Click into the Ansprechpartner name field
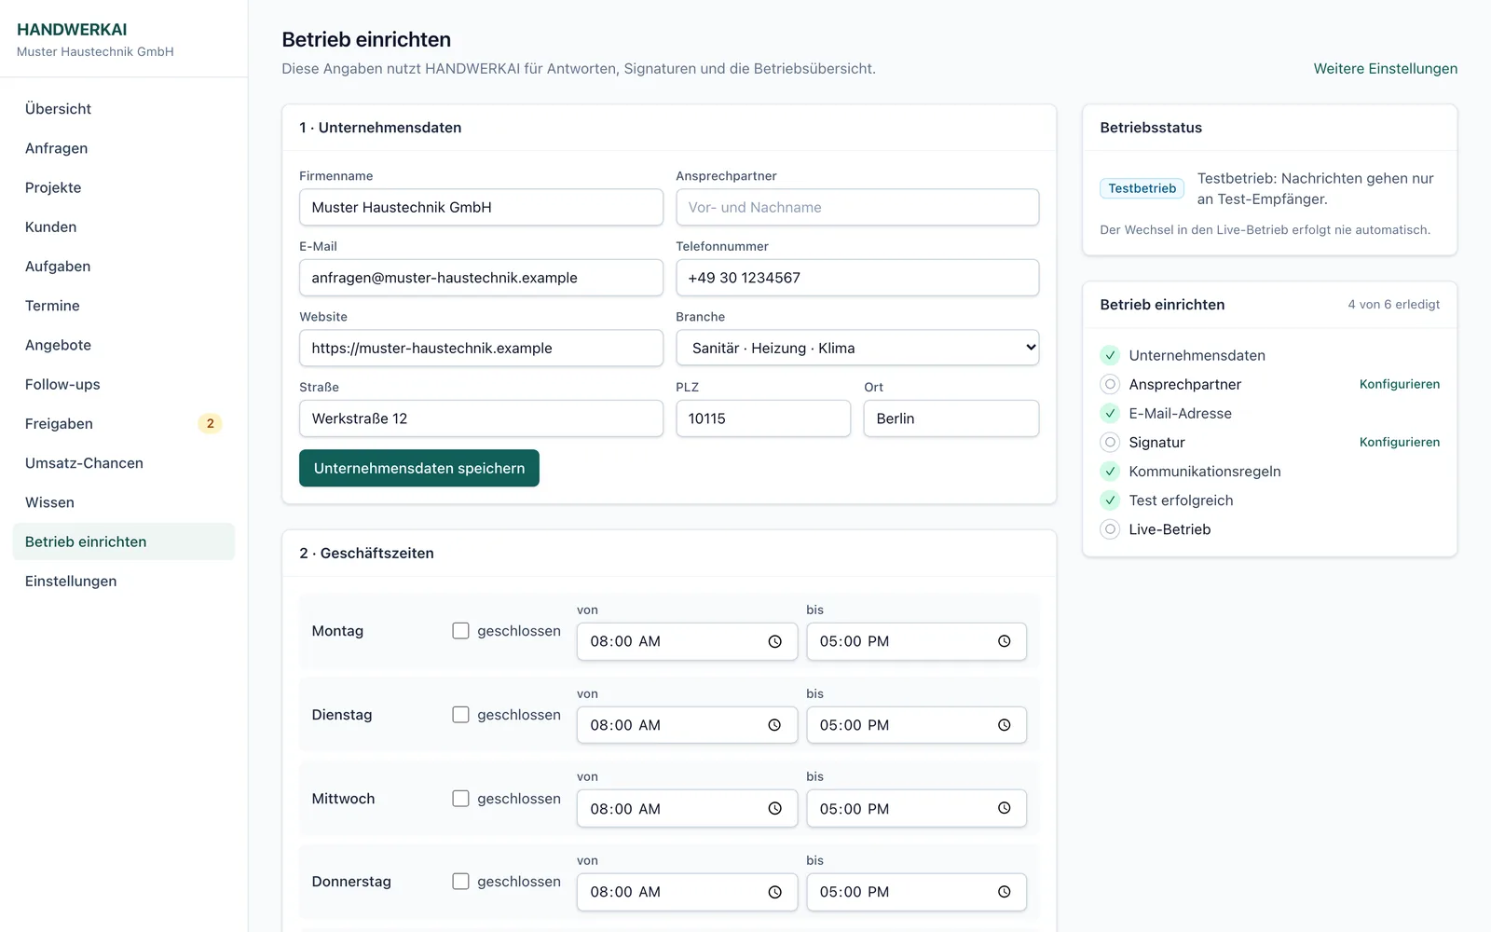 pyautogui.click(x=857, y=207)
